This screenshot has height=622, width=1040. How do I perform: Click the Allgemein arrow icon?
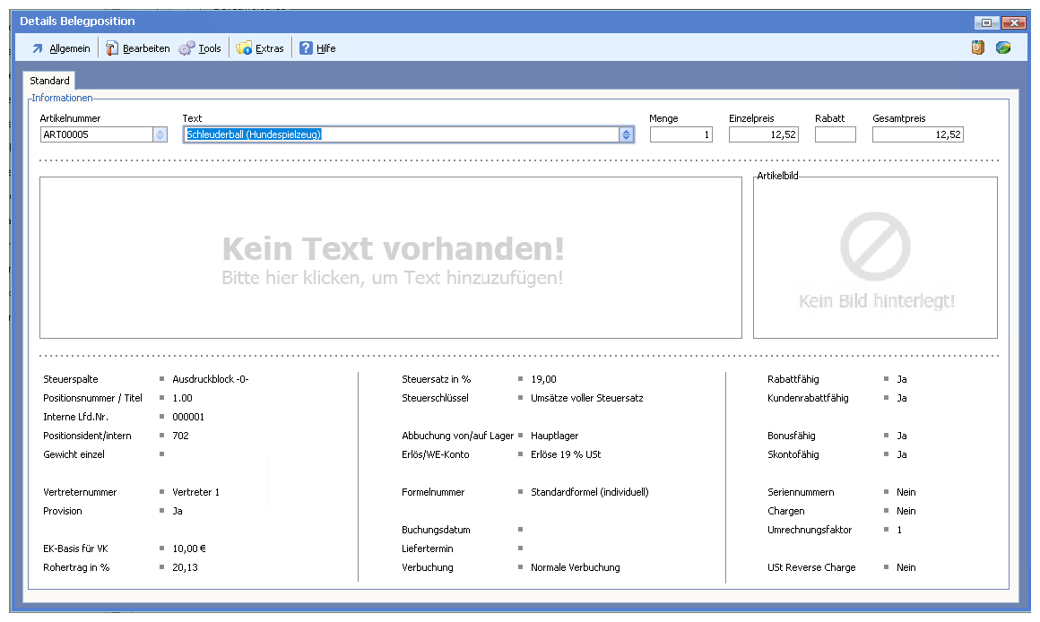(38, 48)
